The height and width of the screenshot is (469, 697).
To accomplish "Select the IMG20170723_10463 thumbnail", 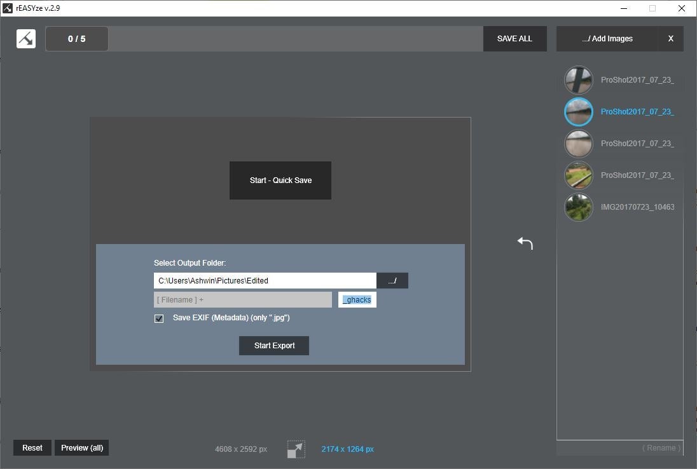I will coord(578,207).
